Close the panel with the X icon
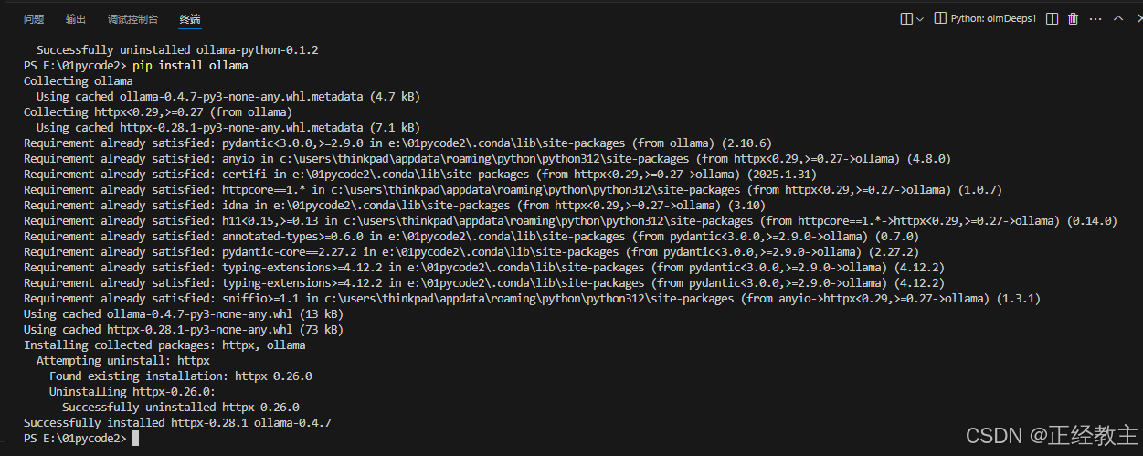This screenshot has width=1143, height=456. (1137, 18)
